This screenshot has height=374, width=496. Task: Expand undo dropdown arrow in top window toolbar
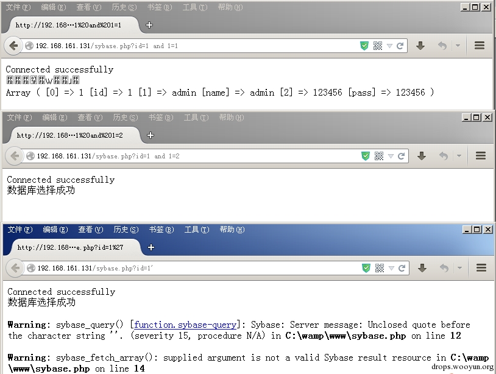[458, 46]
